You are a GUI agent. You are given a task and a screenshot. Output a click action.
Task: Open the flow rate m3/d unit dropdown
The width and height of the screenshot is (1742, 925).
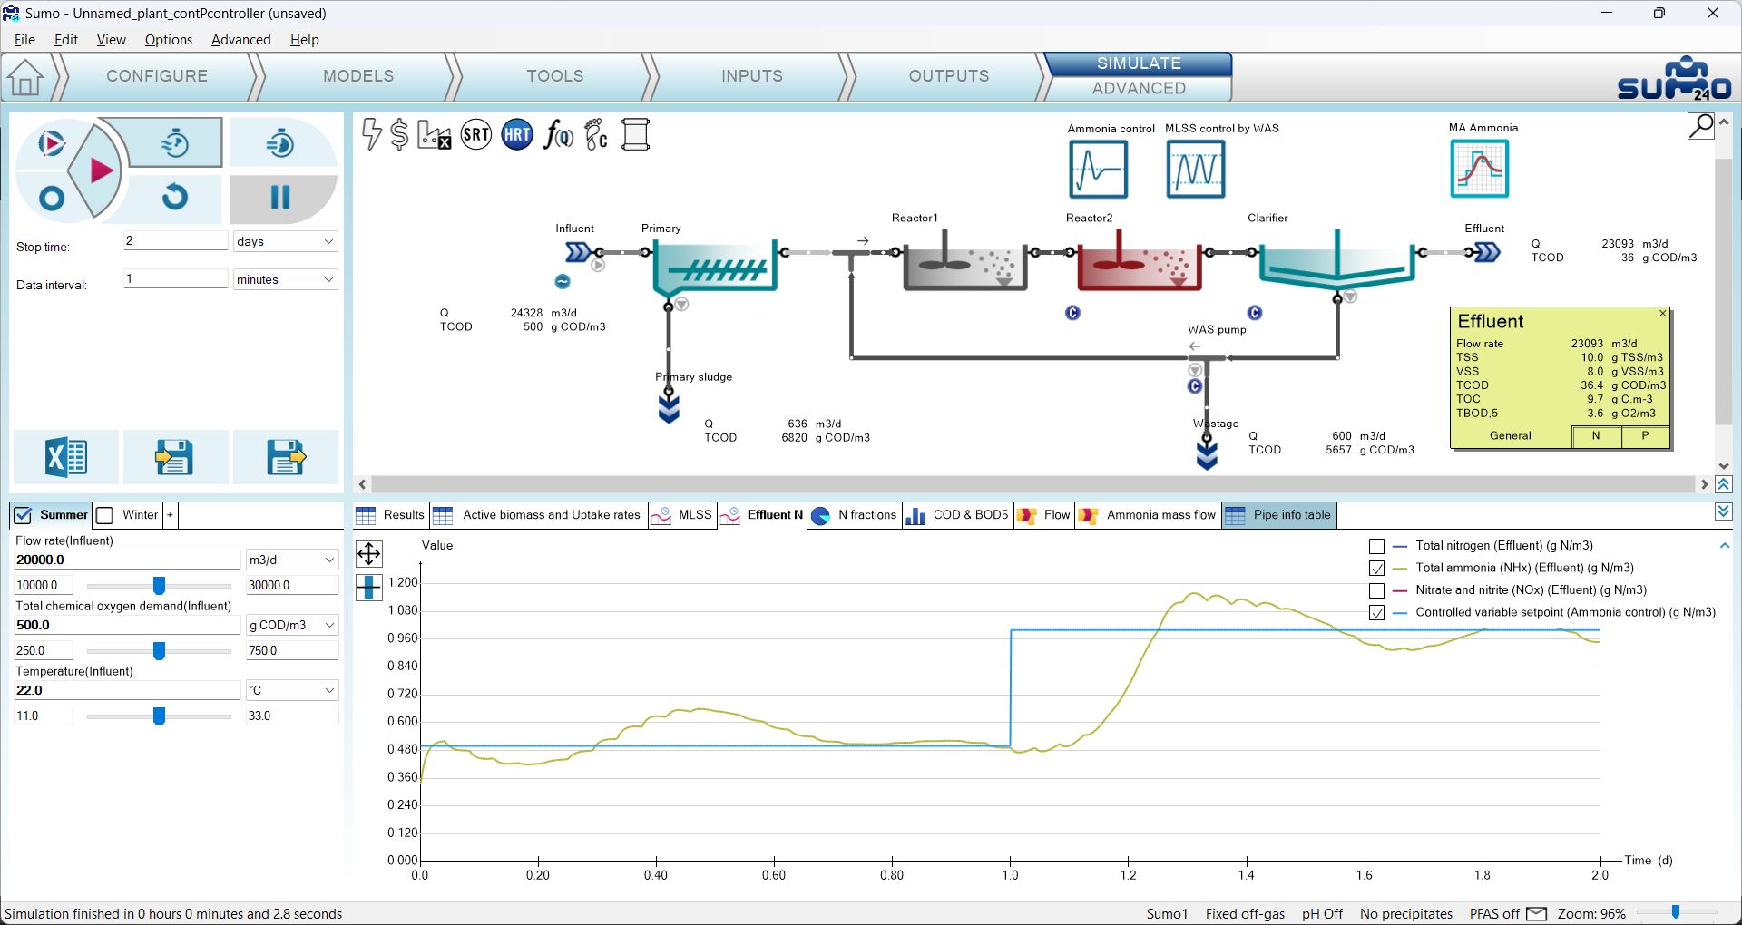[x=291, y=560]
